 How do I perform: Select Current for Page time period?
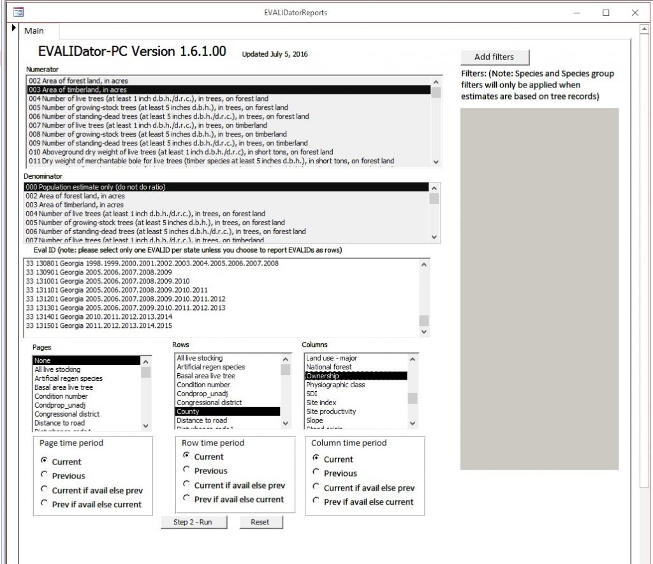(x=44, y=460)
